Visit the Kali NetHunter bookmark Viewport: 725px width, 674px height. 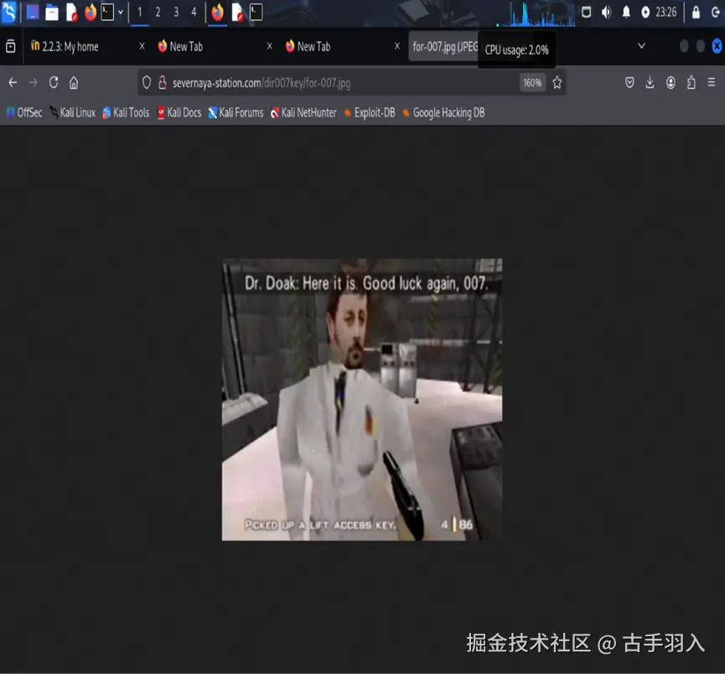304,112
